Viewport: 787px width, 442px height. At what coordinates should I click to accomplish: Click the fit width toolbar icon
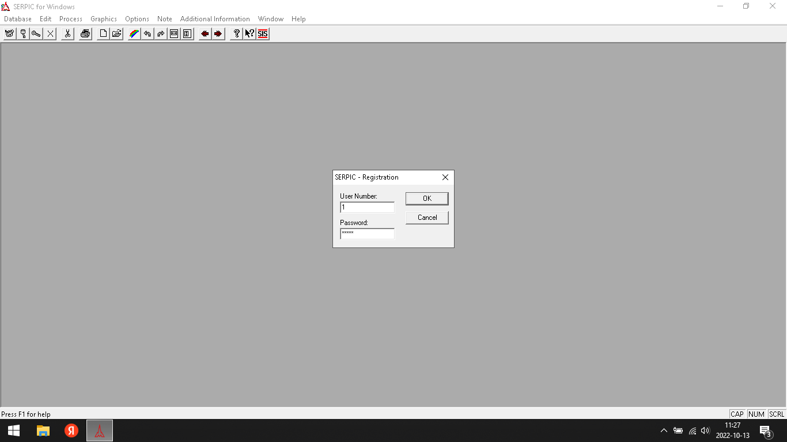click(174, 34)
